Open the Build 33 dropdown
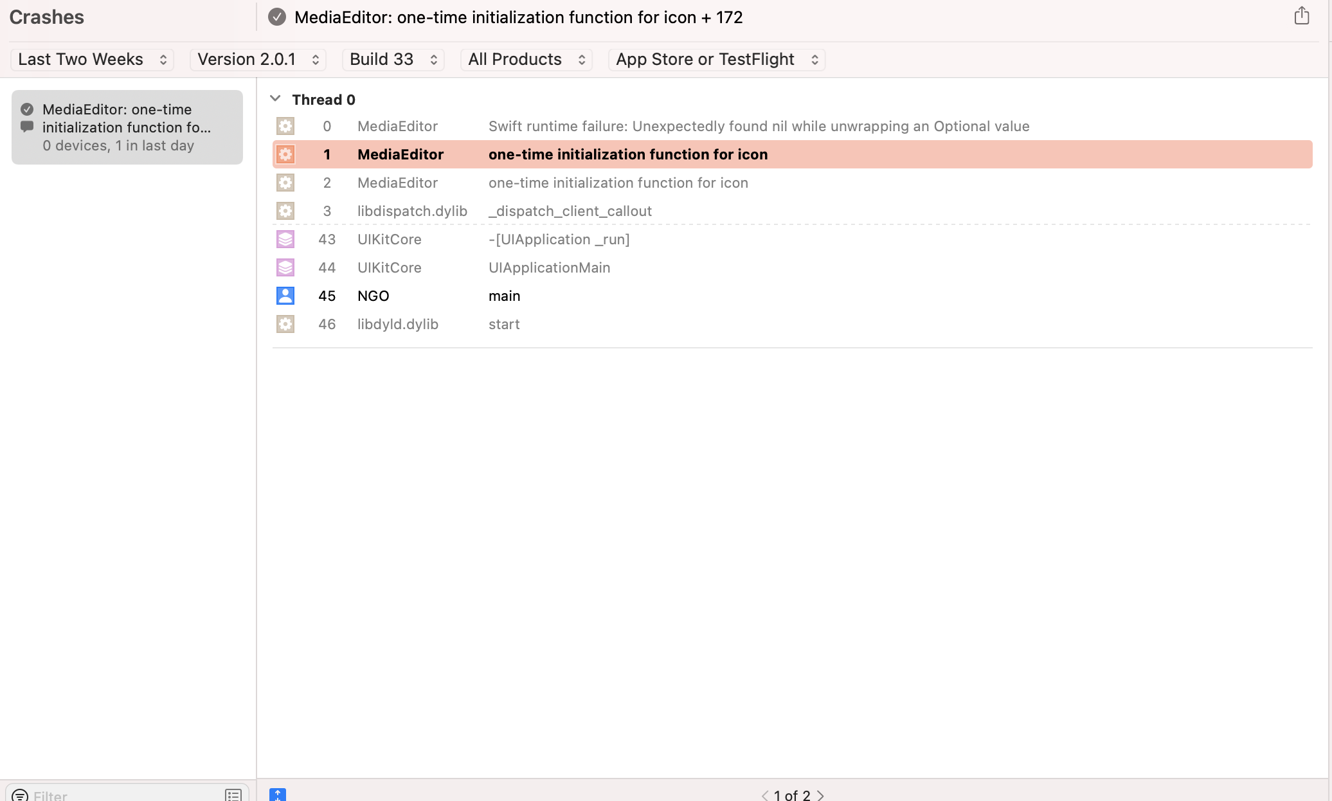The height and width of the screenshot is (801, 1332). pos(393,59)
